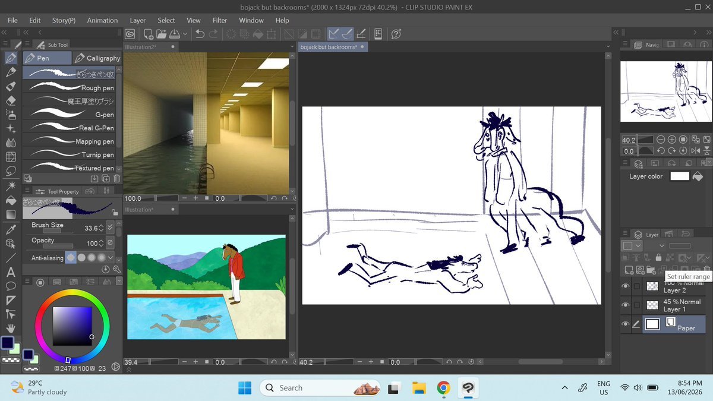
Task: Check the box beside Layer 1
Action: 637,305
